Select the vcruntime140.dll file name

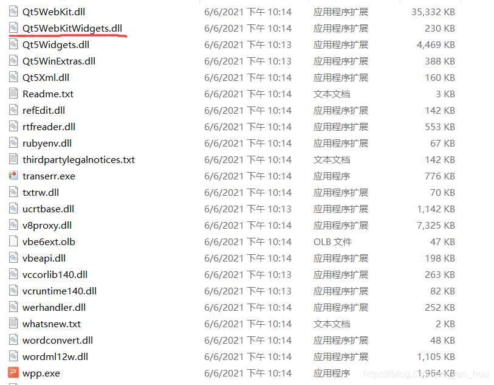pos(60,291)
